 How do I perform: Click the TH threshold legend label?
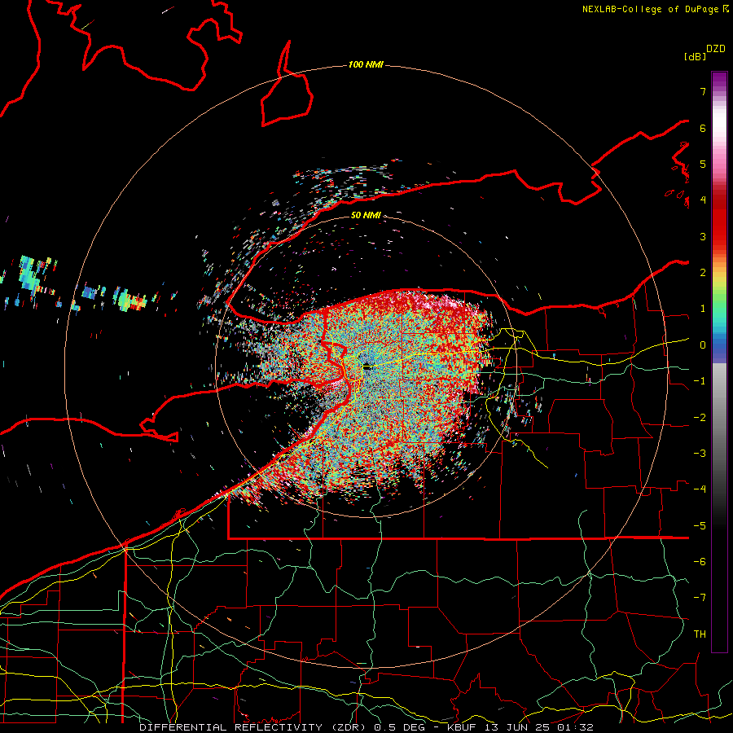[x=700, y=634]
